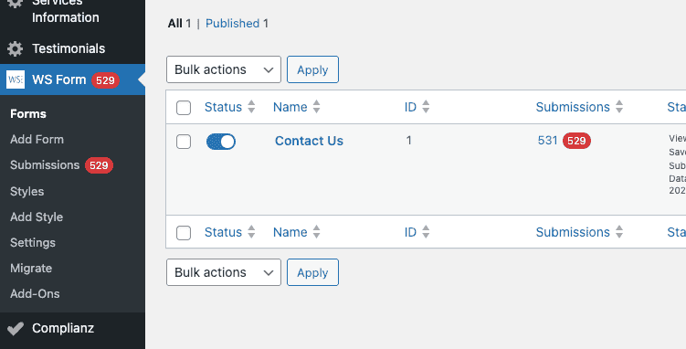Filter by the Published link
The height and width of the screenshot is (349, 686).
(232, 23)
